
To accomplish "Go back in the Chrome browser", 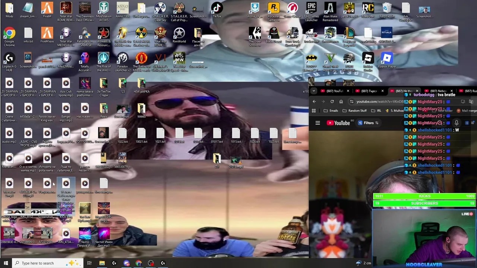I will click(314, 102).
